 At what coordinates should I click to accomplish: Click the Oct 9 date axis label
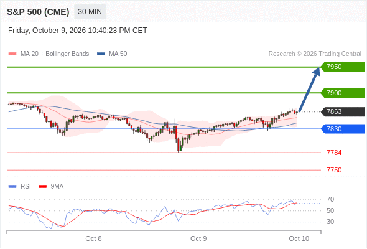[x=198, y=238]
